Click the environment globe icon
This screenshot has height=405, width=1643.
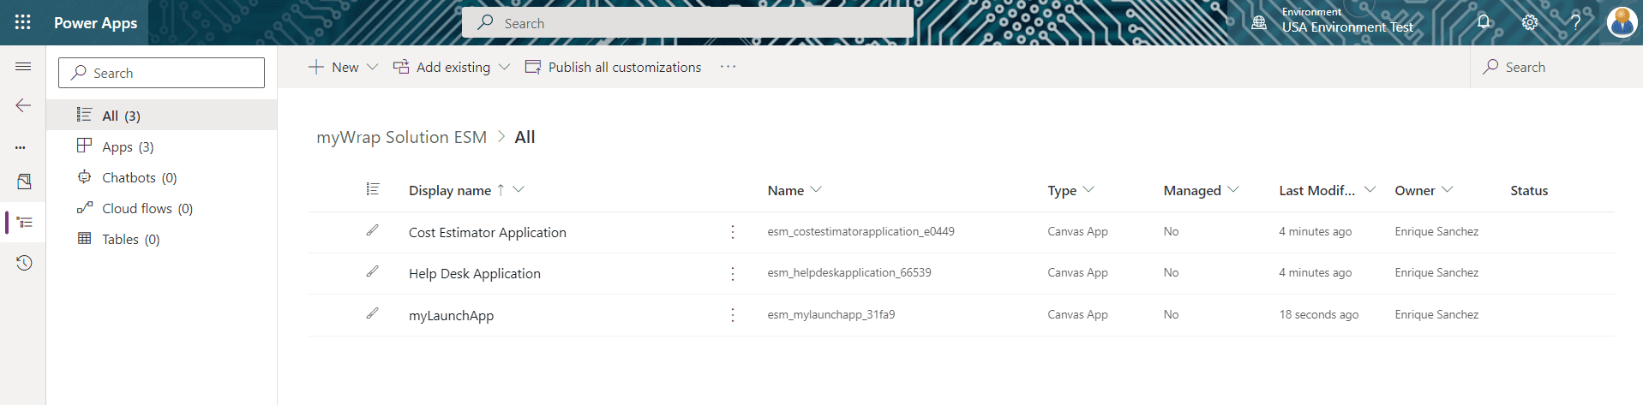click(x=1259, y=23)
